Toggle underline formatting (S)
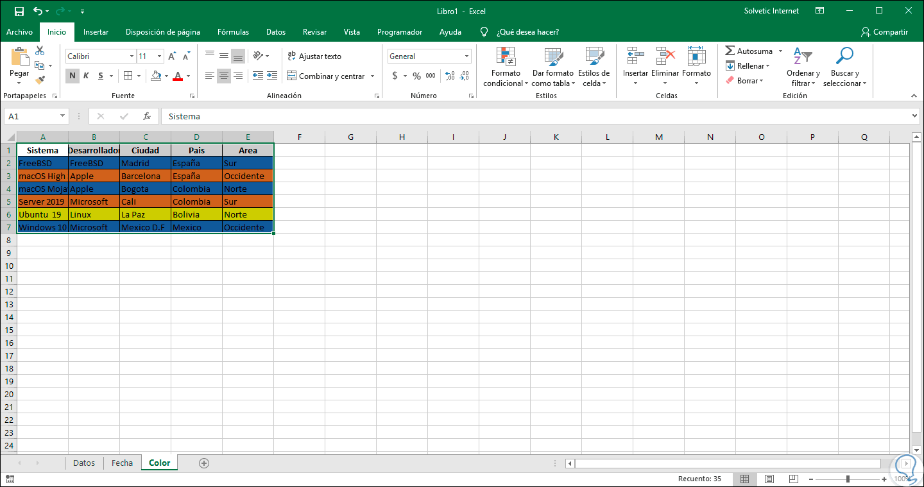This screenshot has height=487, width=924. tap(101, 76)
